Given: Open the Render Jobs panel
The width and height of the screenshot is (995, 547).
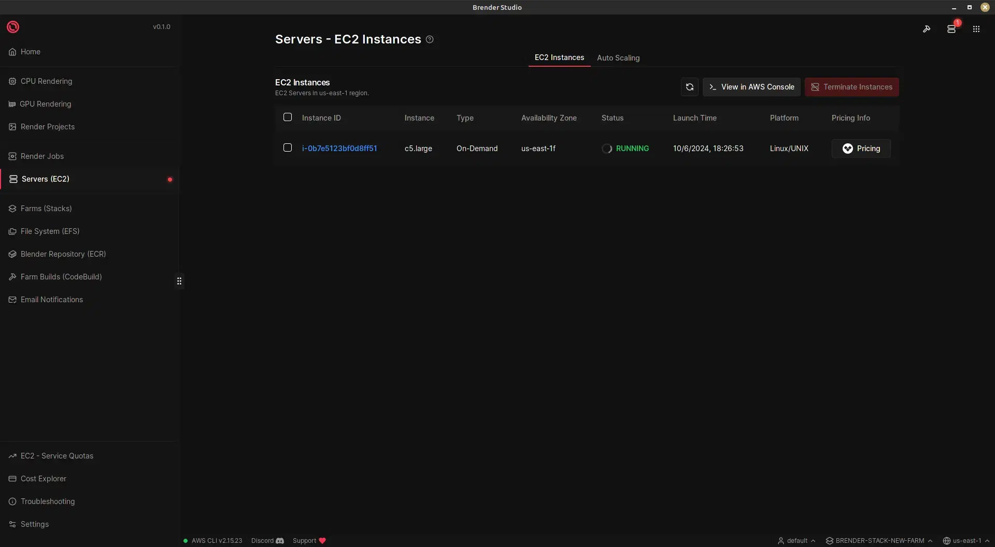Looking at the screenshot, I should click(x=41, y=156).
